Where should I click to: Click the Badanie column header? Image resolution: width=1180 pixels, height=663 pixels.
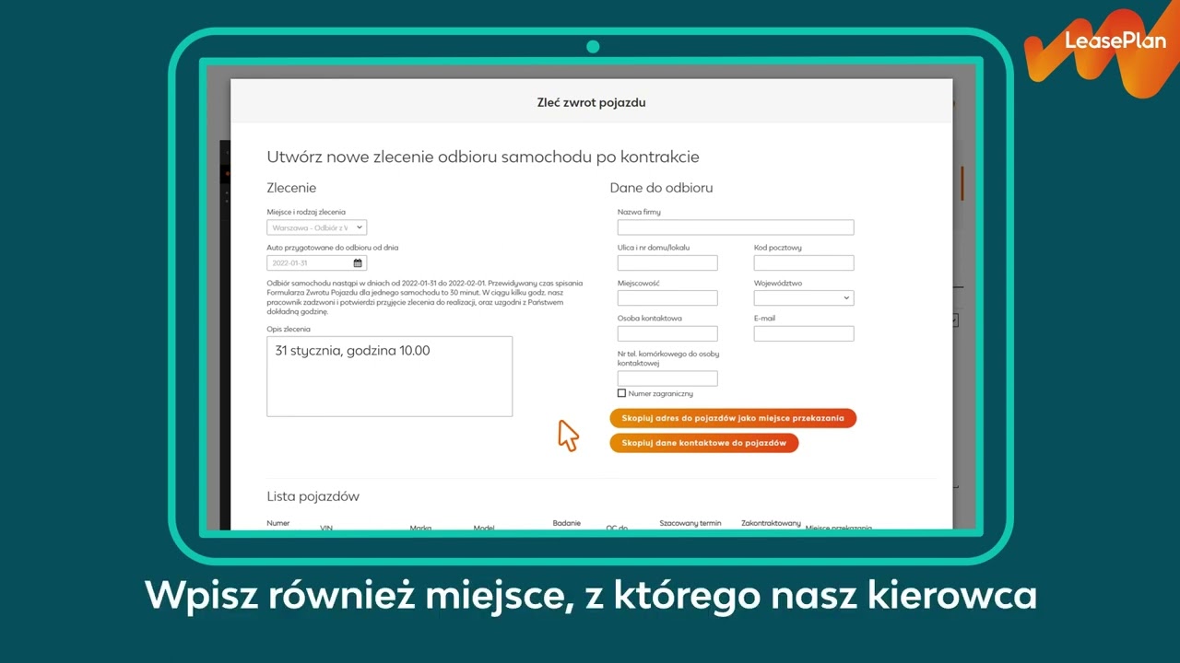tap(567, 523)
